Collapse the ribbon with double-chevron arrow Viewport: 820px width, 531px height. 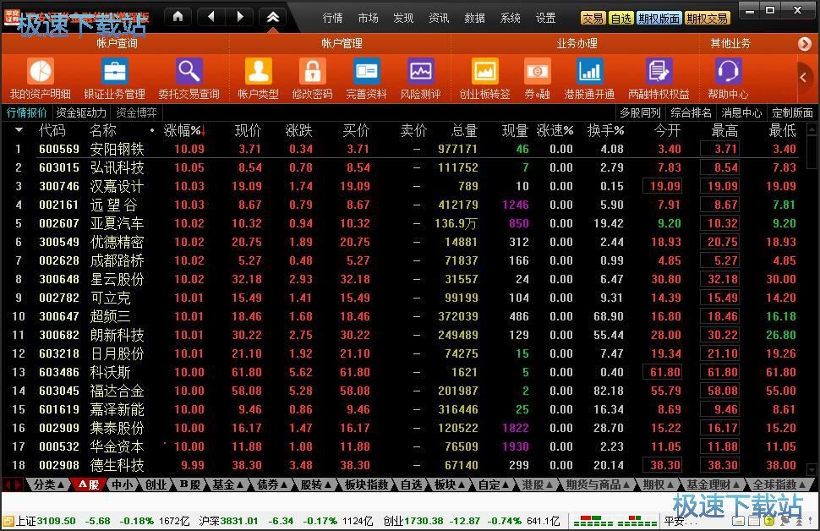(273, 17)
